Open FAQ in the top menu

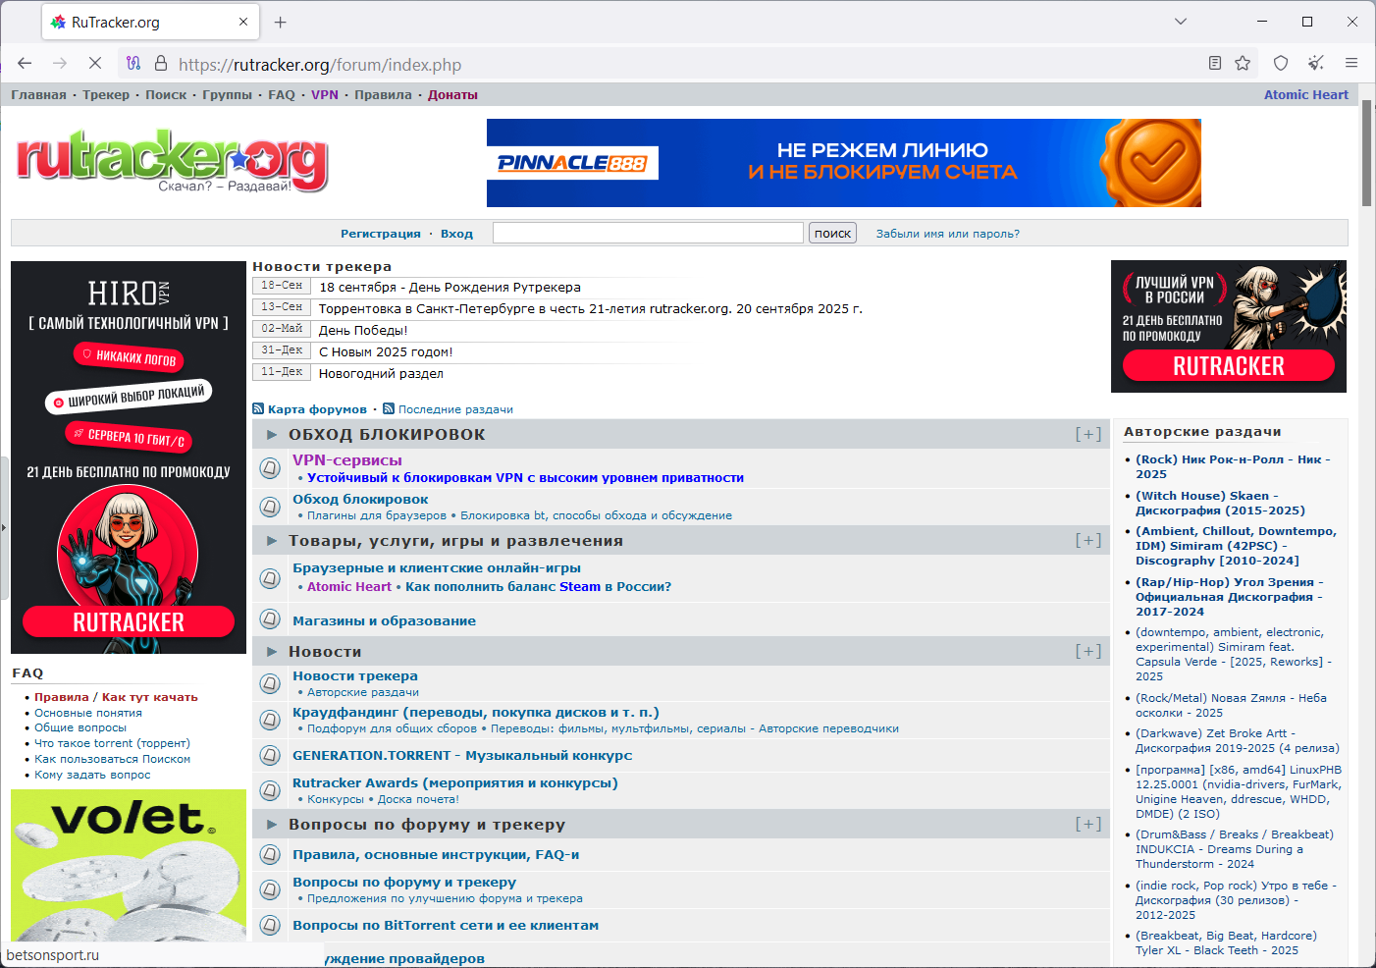tap(282, 95)
